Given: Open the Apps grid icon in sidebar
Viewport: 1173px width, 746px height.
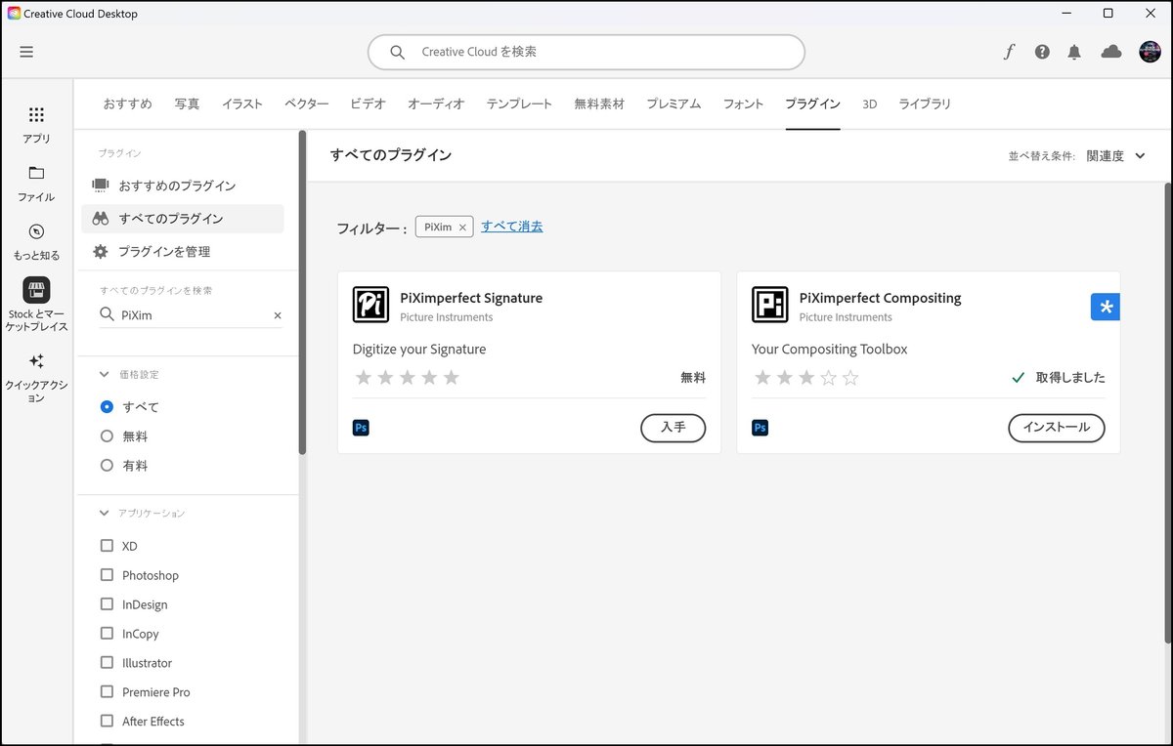Looking at the screenshot, I should pyautogui.click(x=36, y=115).
